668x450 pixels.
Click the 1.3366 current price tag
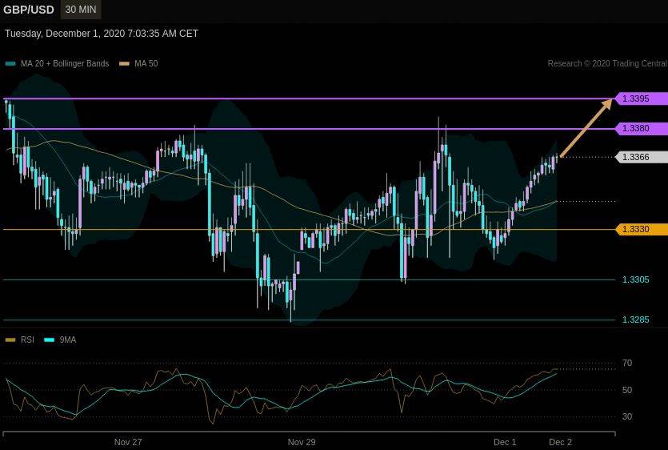[641, 157]
